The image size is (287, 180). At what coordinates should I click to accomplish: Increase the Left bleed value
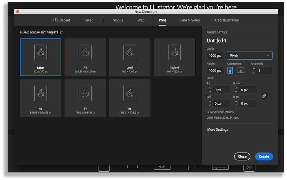(x=210, y=102)
